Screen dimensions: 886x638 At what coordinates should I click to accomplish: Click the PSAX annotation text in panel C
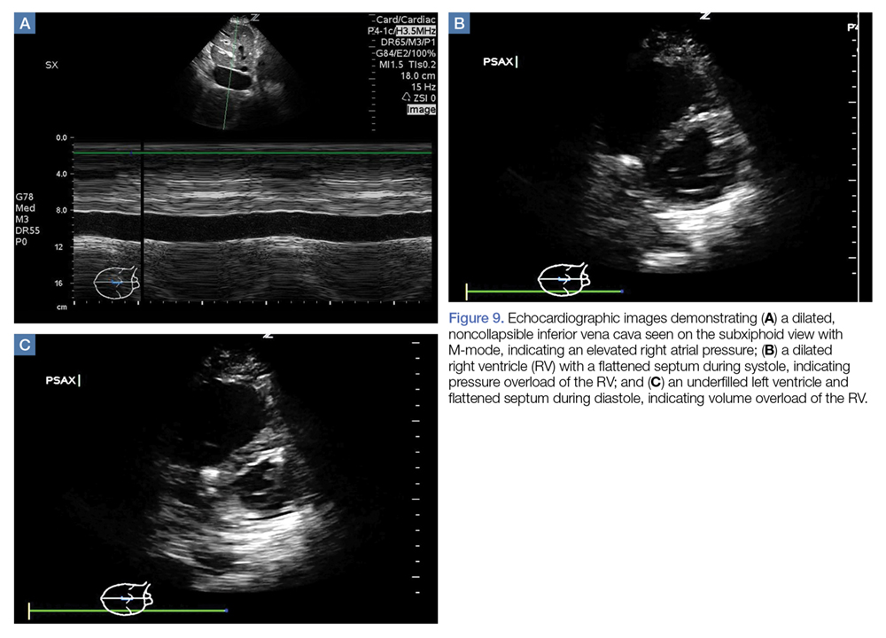pyautogui.click(x=63, y=381)
